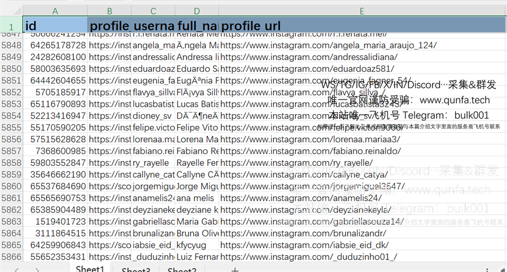Click cell with id 58003635693

55,69
